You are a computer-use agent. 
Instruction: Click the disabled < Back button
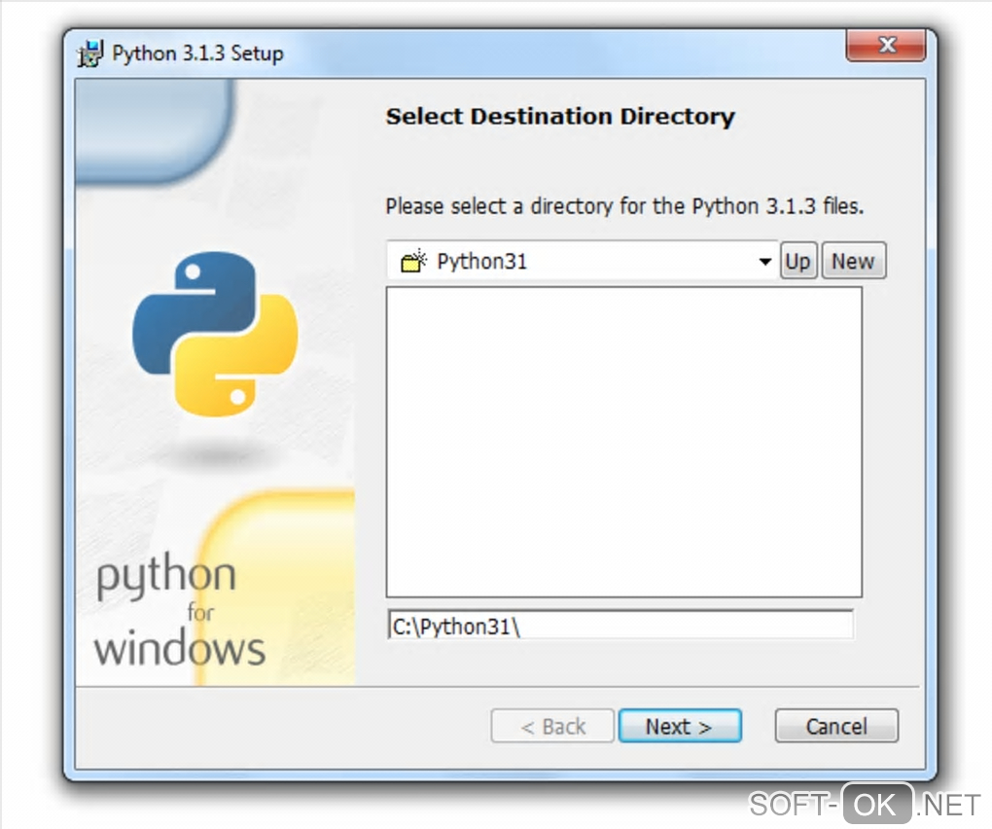tap(552, 725)
